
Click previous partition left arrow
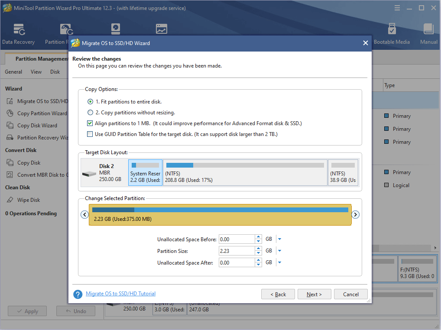(x=84, y=215)
